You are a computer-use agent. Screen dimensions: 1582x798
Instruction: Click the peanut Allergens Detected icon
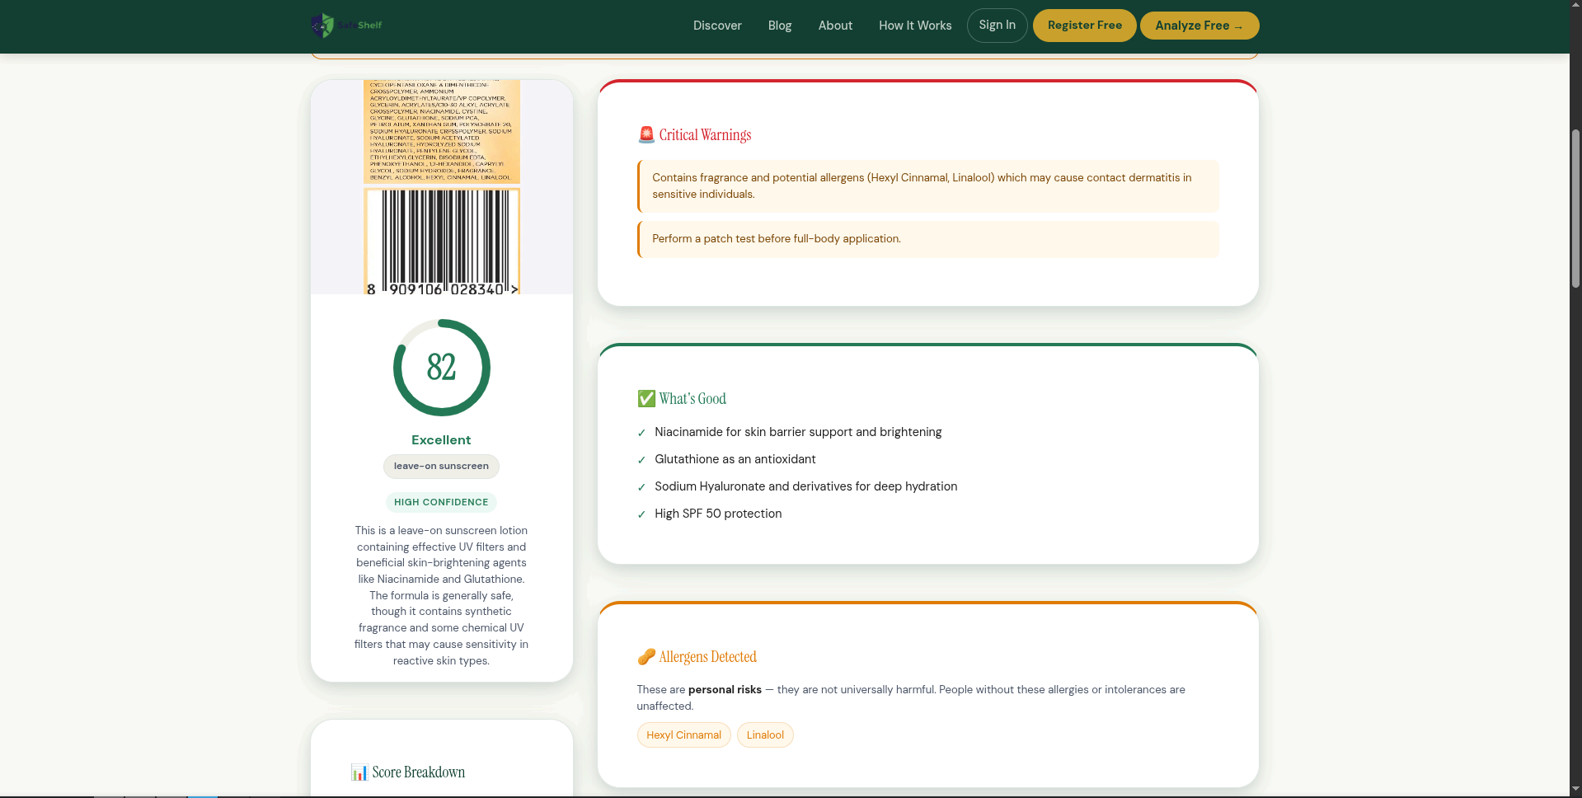click(x=646, y=657)
